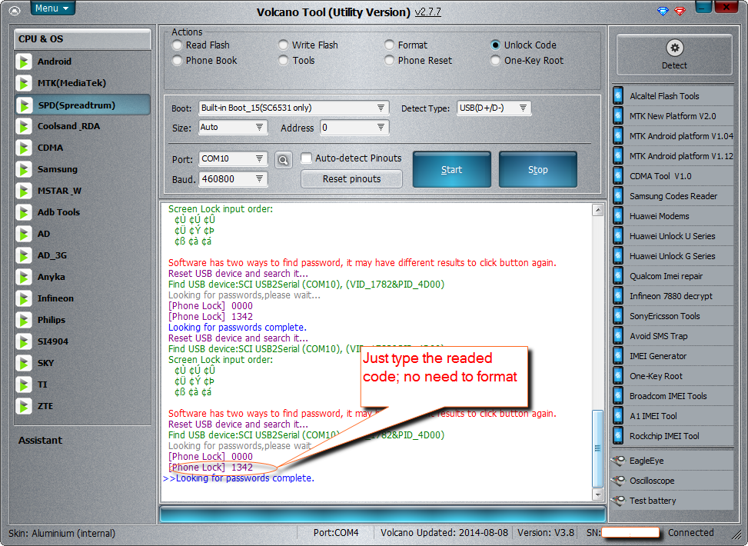Click the phone icon beside Huawei Modems

pyautogui.click(x=618, y=216)
